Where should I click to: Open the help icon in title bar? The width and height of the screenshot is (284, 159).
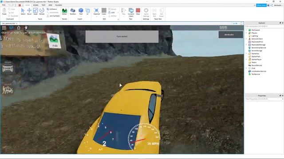[x=268, y=5]
